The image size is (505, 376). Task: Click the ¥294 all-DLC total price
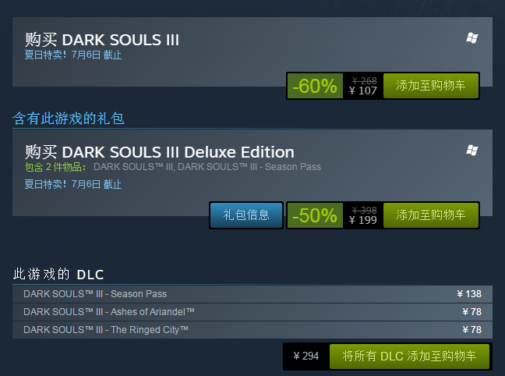pos(306,356)
